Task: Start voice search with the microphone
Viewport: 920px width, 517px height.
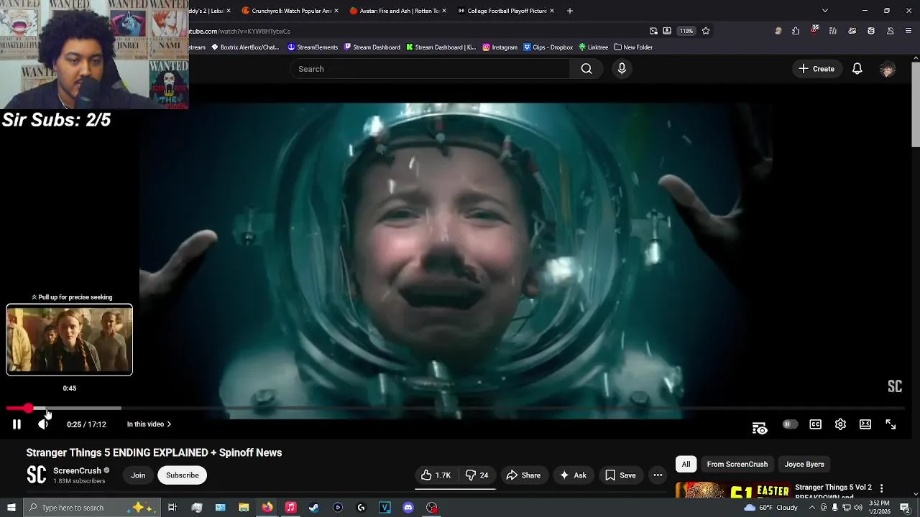Action: click(x=622, y=69)
